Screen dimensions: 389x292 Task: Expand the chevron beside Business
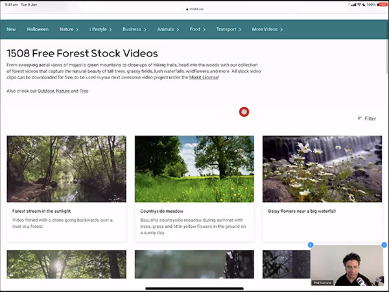tap(145, 30)
